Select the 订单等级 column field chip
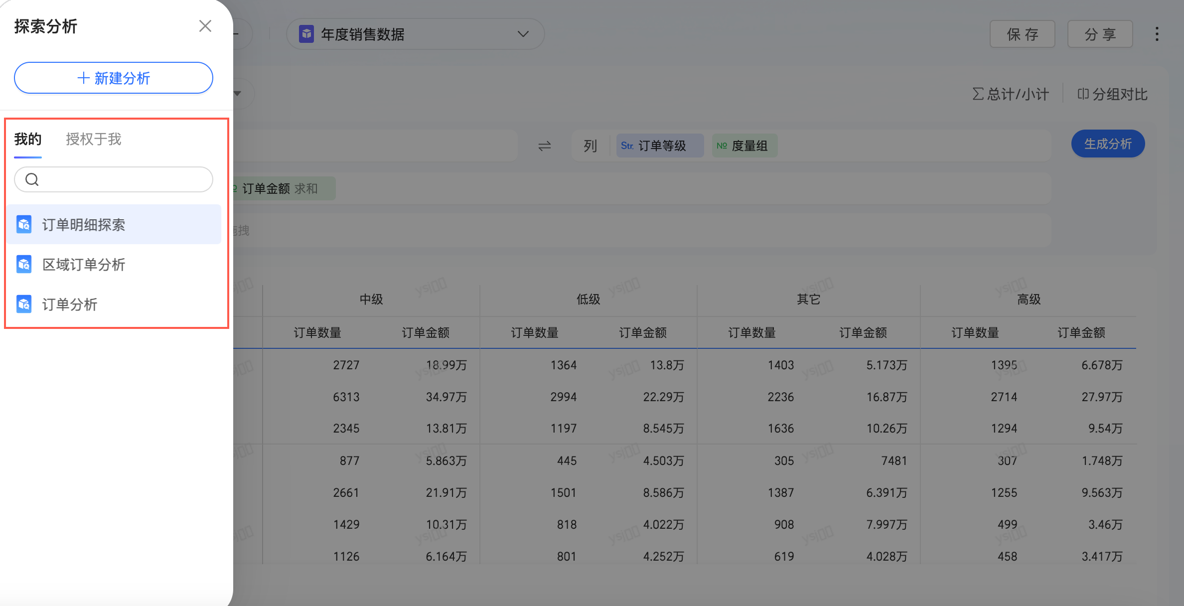This screenshot has height=606, width=1184. click(660, 146)
